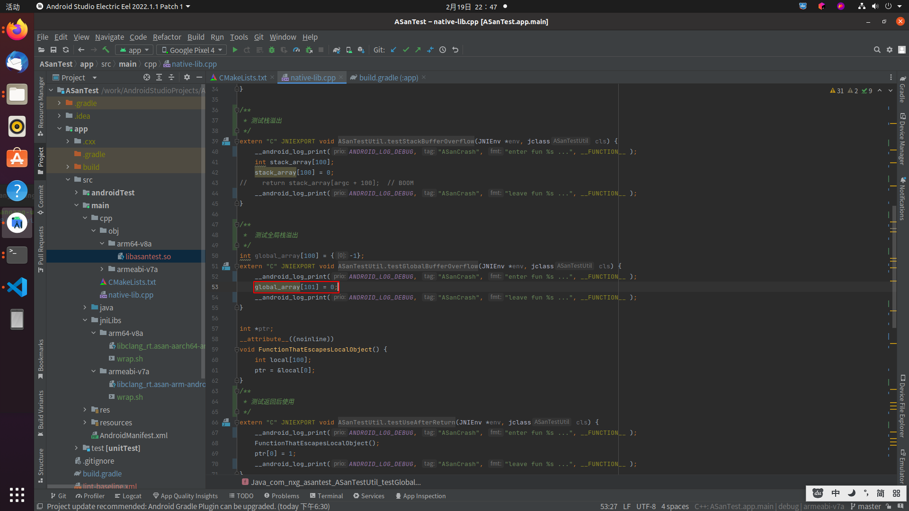Open Device Manager toolbar icon
This screenshot has width=909, height=511.
[349, 50]
